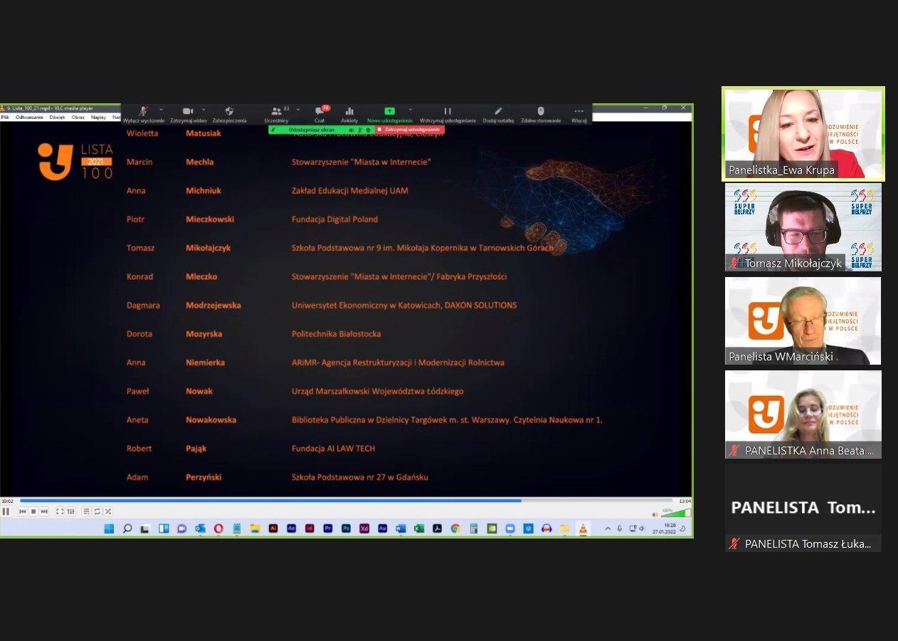The height and width of the screenshot is (641, 898).
Task: Click the Zabezpieczenia shield icon
Action: pyautogui.click(x=229, y=114)
